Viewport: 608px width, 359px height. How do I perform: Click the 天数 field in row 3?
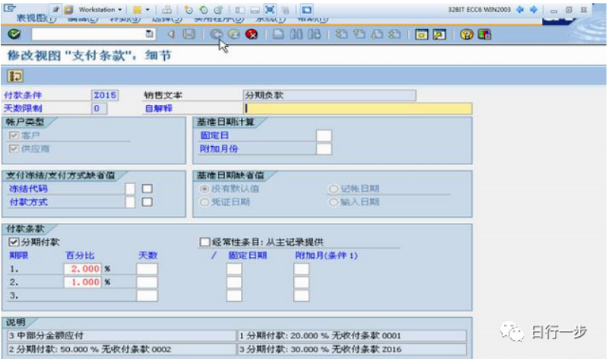click(x=147, y=296)
